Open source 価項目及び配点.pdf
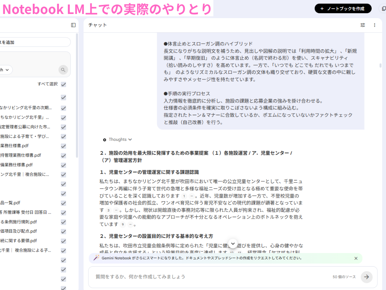The width and height of the screenshot is (386, 290). tap(18, 231)
